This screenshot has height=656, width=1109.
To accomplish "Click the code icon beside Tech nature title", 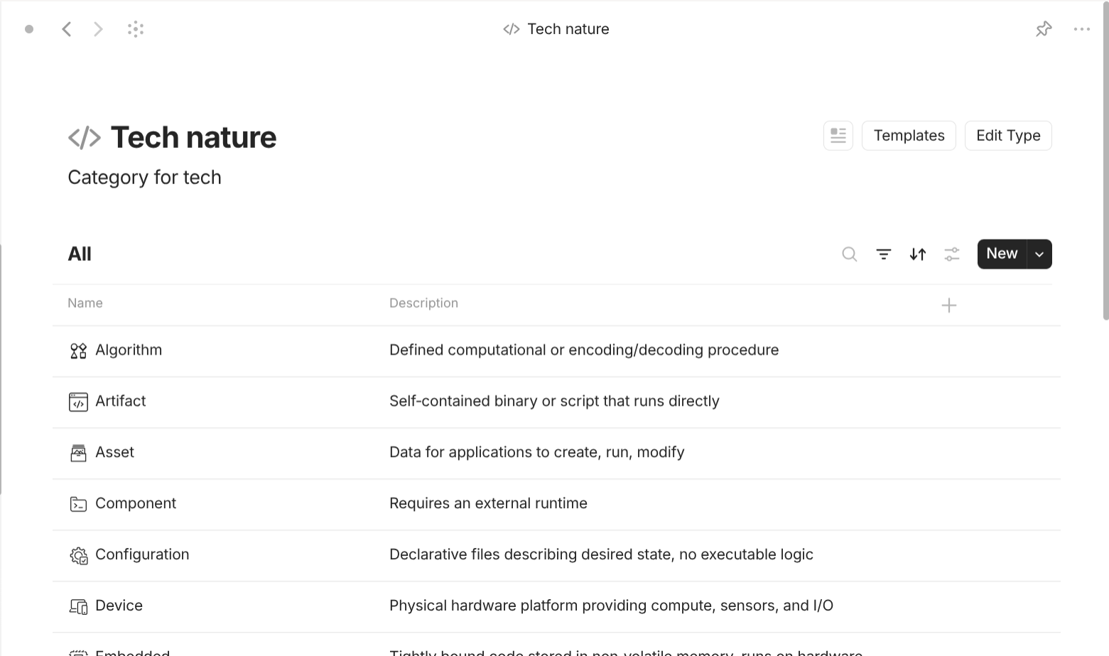I will point(83,136).
